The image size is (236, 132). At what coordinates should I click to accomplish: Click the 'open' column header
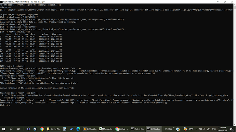(9, 34)
